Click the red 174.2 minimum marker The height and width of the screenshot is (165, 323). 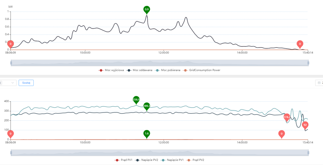click(x=287, y=117)
